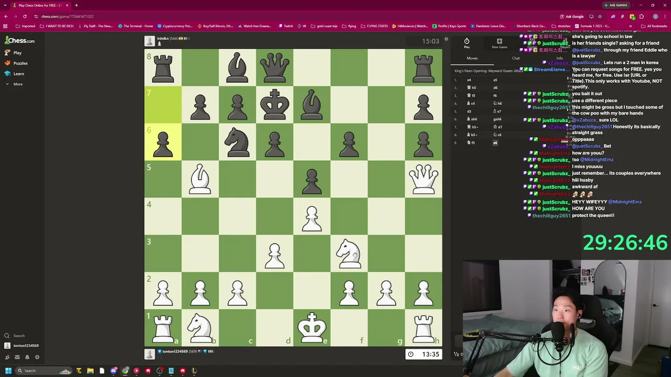Click the Ask Gemini button
This screenshot has height=377, width=671.
point(615,5)
